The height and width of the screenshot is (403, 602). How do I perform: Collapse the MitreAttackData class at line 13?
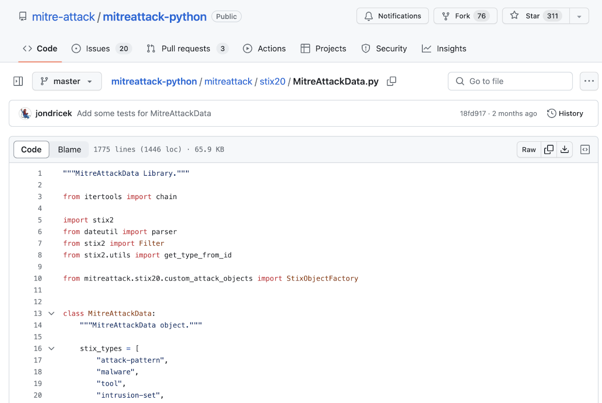[x=51, y=313]
